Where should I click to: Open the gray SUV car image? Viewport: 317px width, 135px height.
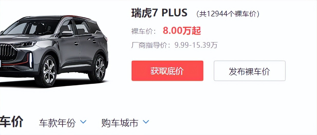[53, 50]
